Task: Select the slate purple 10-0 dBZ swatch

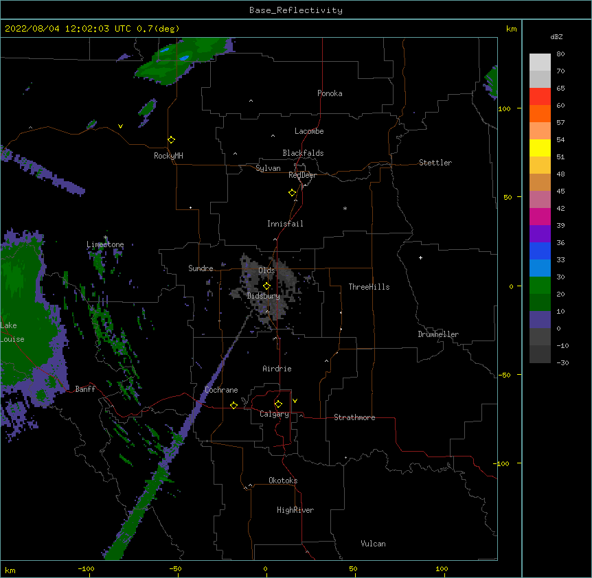Action: click(x=540, y=320)
